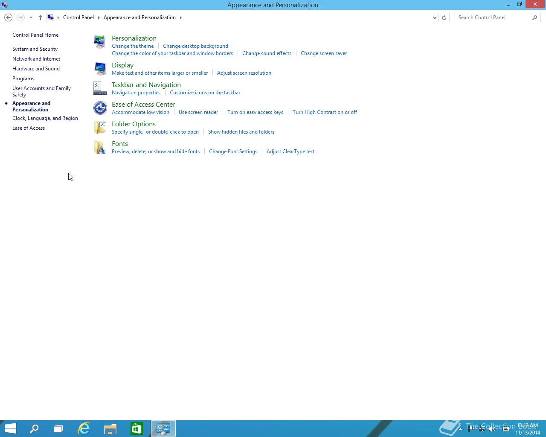The height and width of the screenshot is (437, 546).
Task: Click Change screen saver
Action: click(x=324, y=53)
